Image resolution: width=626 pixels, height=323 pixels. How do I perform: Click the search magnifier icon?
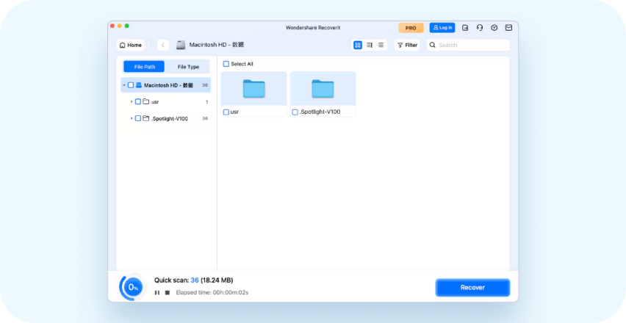pos(432,45)
